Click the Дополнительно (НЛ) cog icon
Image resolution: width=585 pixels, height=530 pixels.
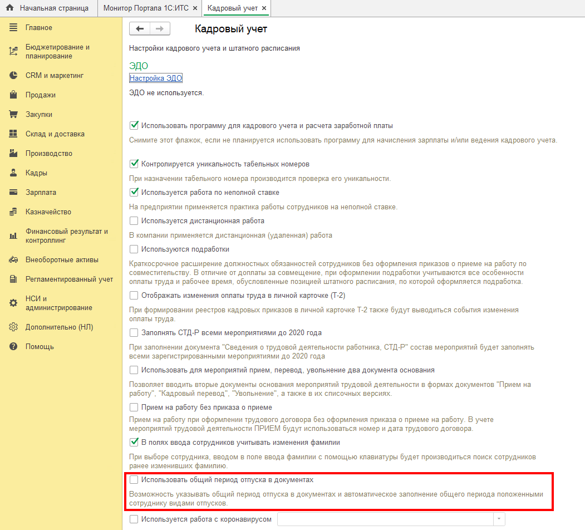(x=13, y=327)
